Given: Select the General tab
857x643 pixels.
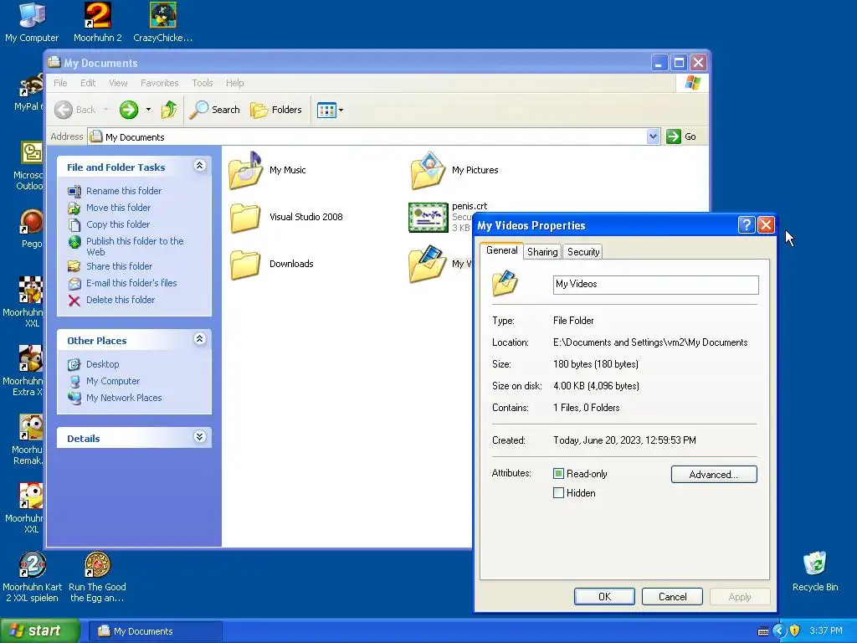Looking at the screenshot, I should click(502, 250).
